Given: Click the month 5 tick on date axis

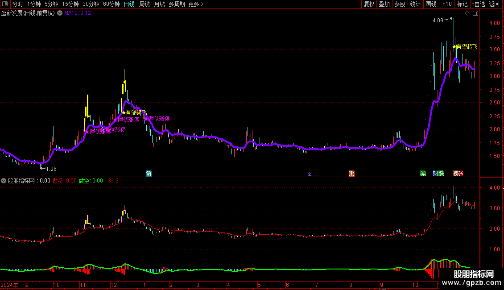Looking at the screenshot, I should pos(259,285).
